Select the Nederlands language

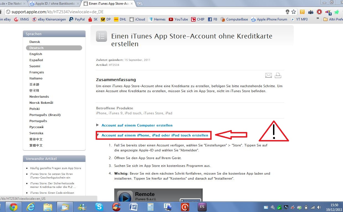point(39,97)
